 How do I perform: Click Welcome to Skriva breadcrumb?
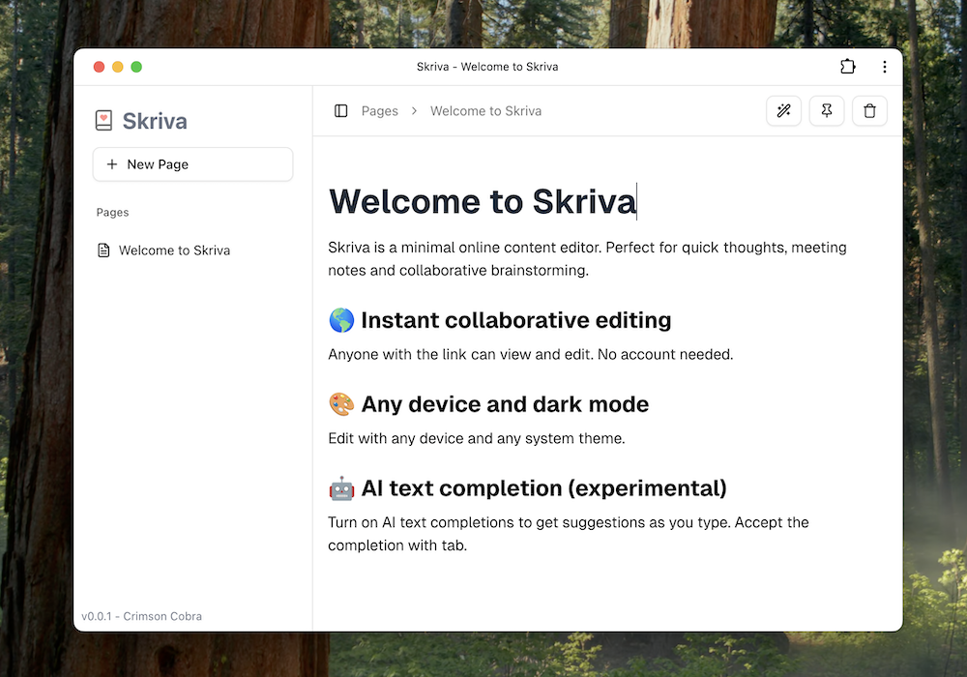click(x=486, y=111)
